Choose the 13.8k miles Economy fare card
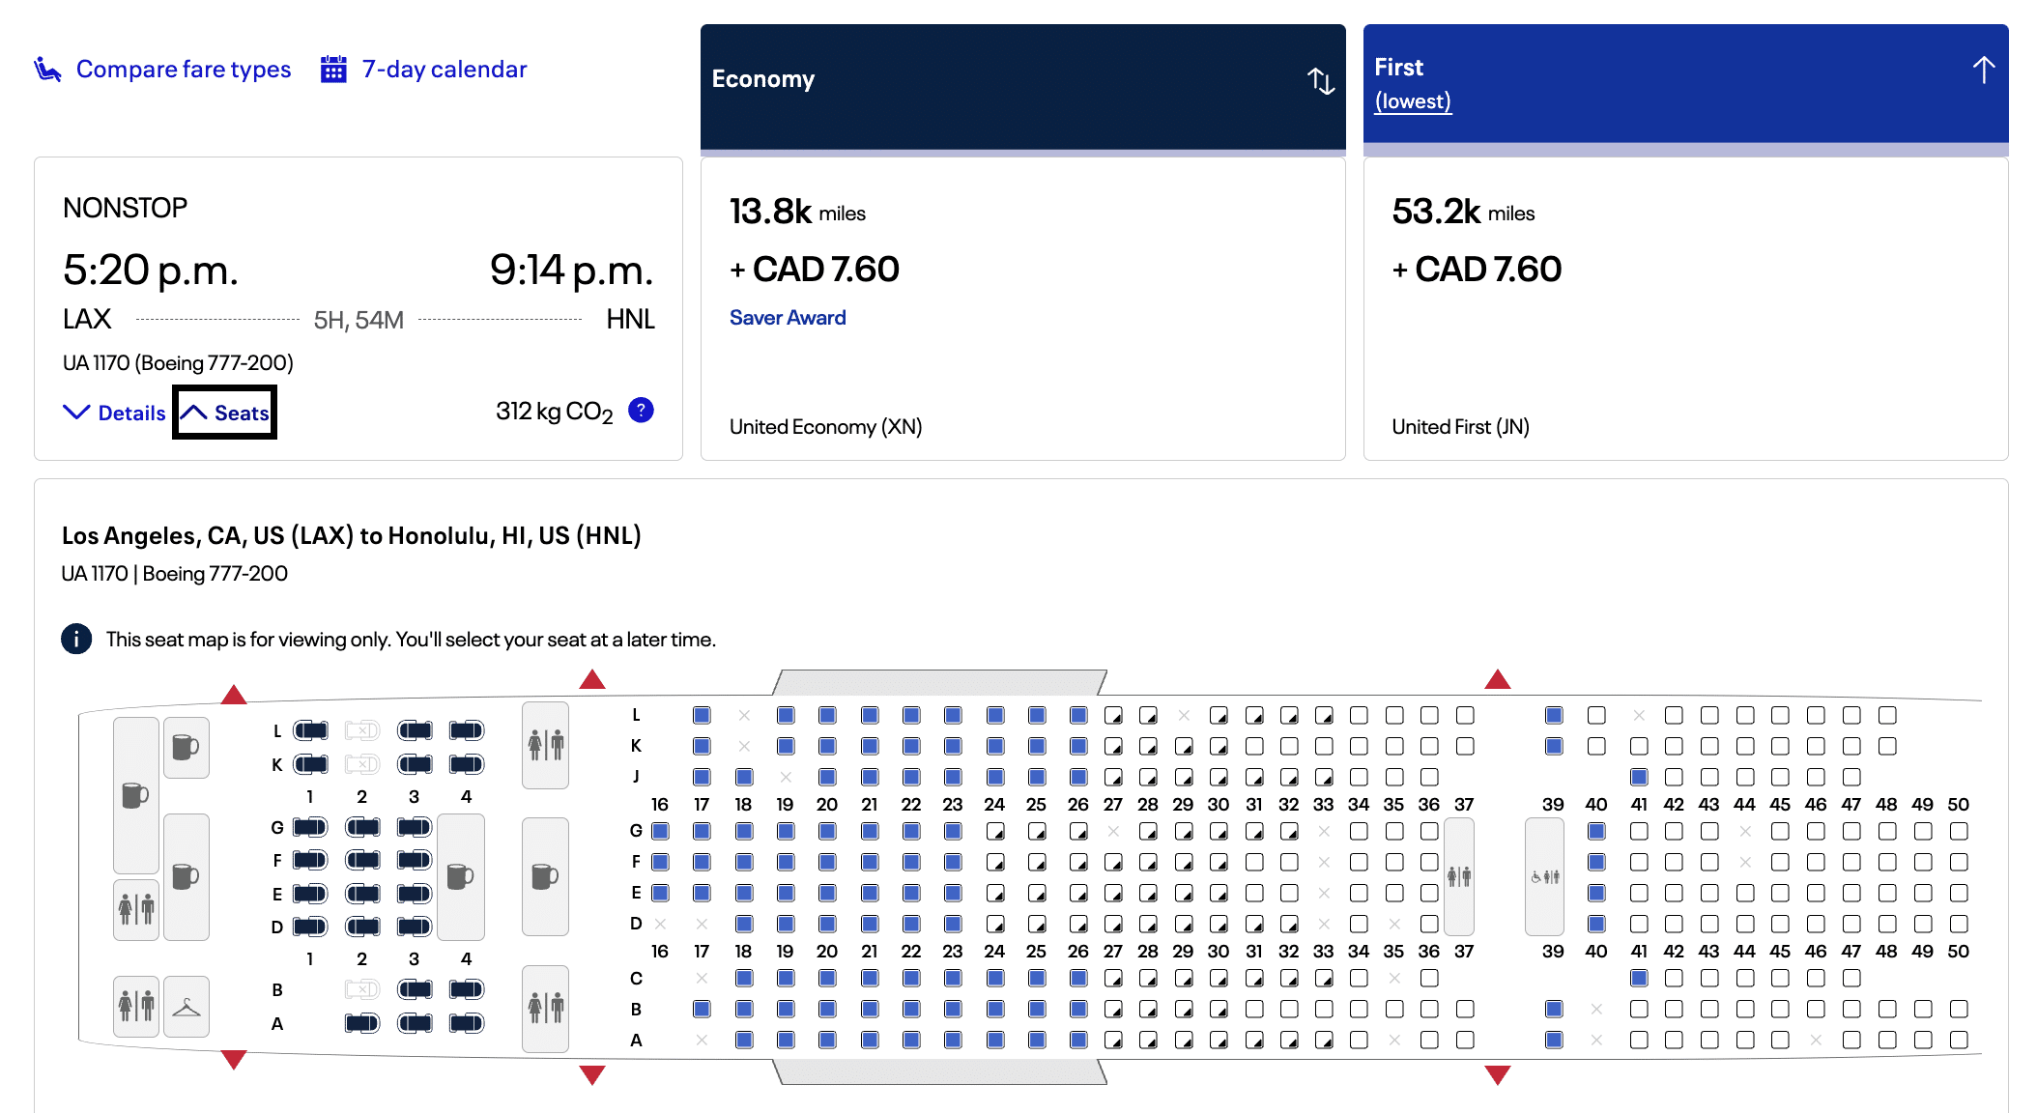 tap(1022, 309)
